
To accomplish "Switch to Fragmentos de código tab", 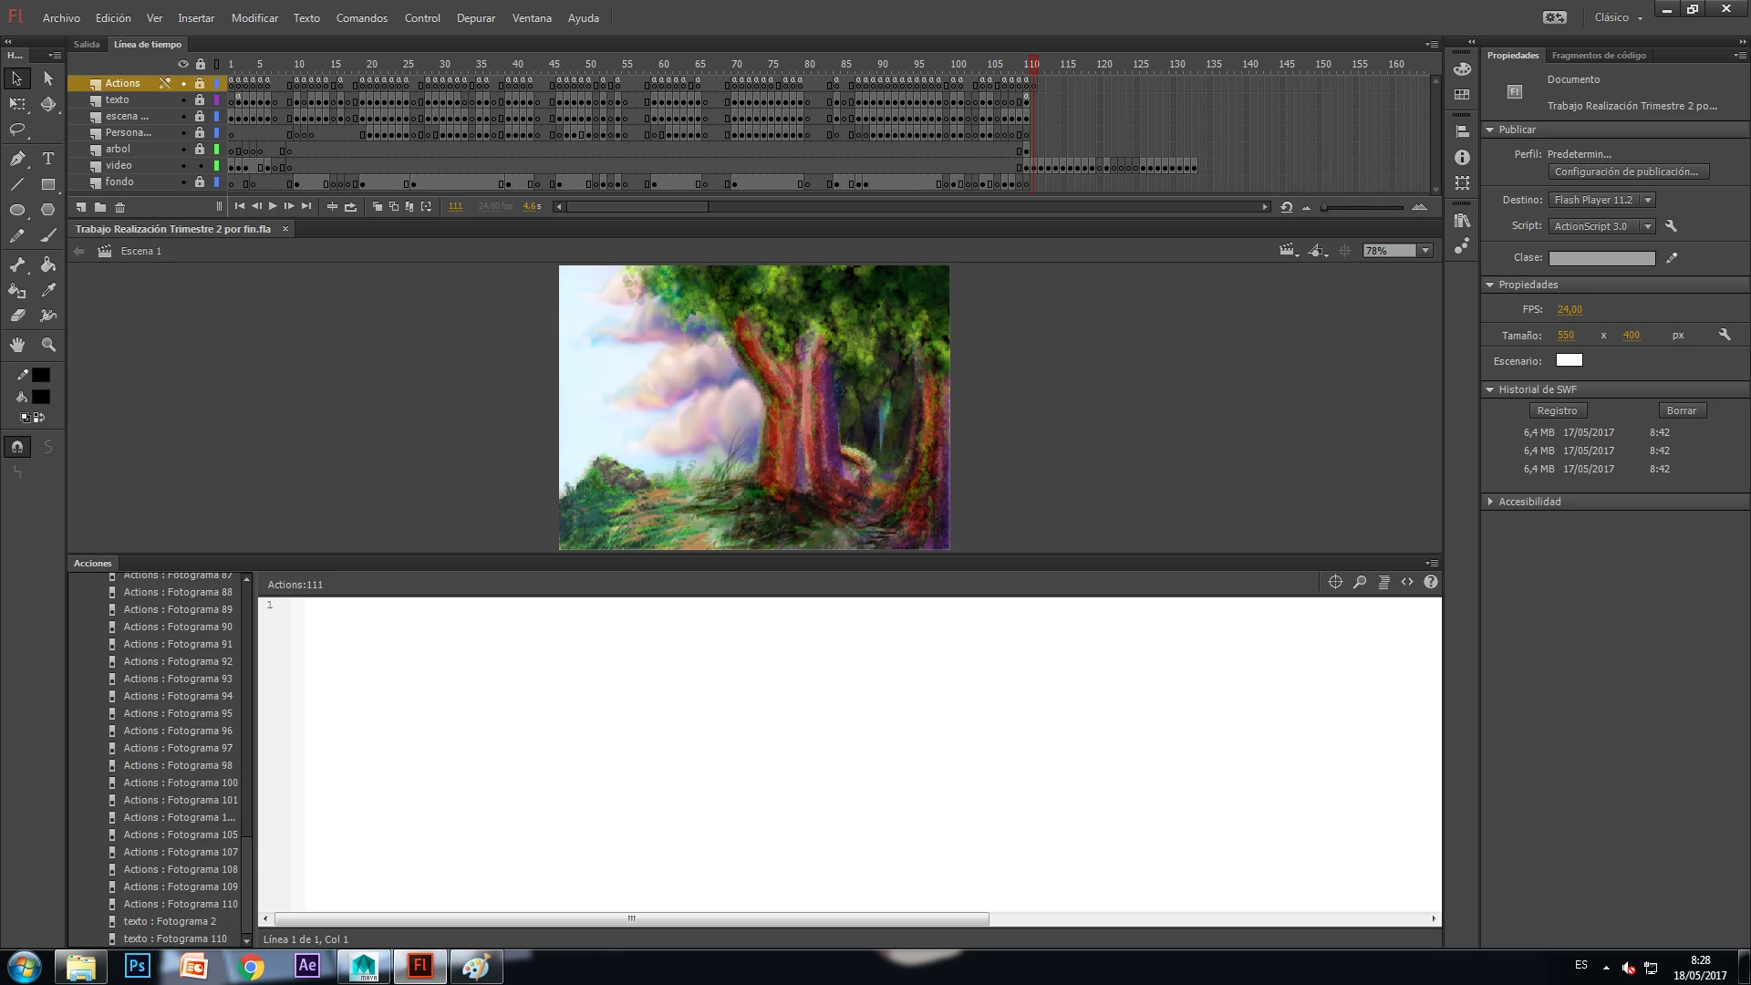I will pyautogui.click(x=1598, y=56).
